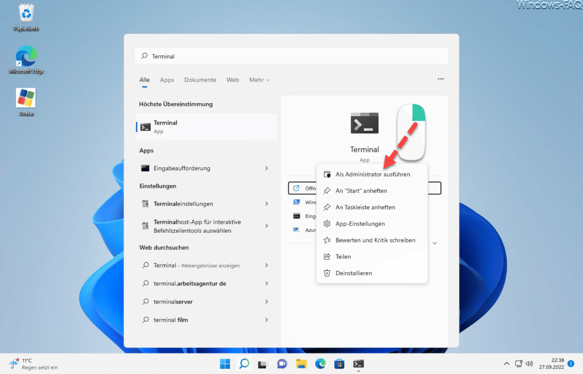Open the Recycle Bin (Papierkorb) desktop icon

point(26,18)
